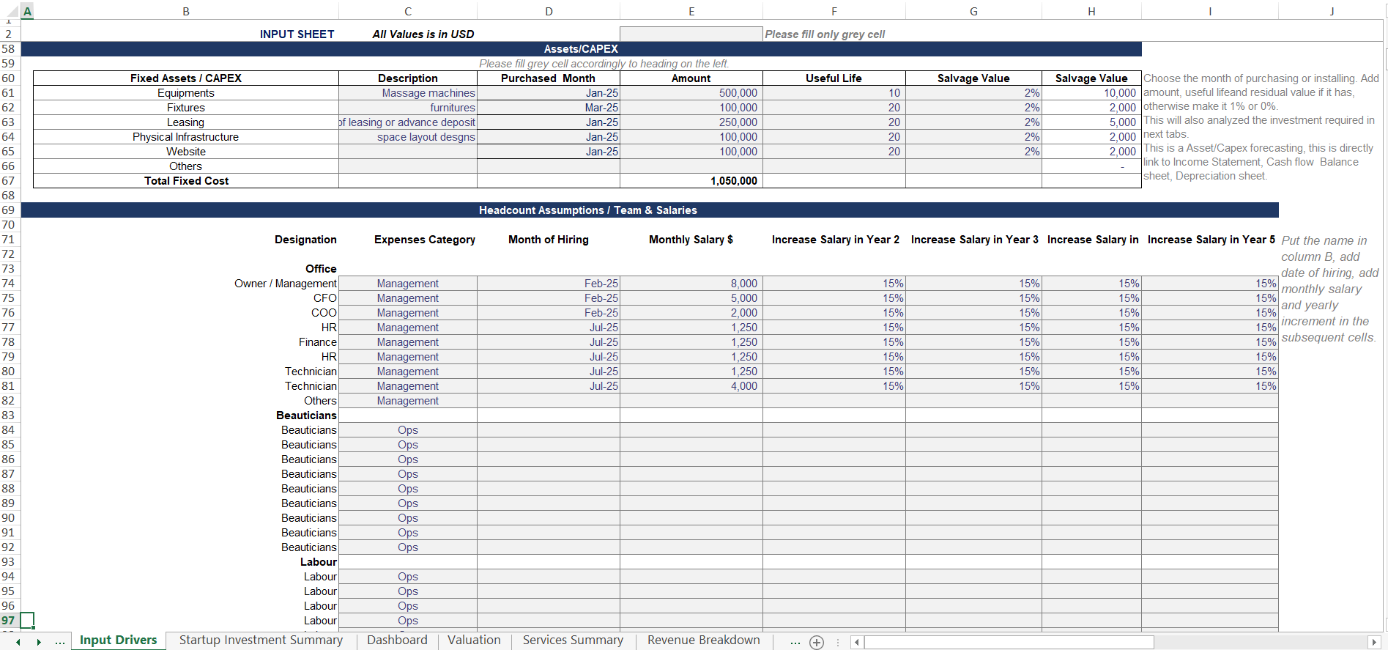Click the grey sample cell in row 2
The image size is (1388, 650).
pos(691,34)
